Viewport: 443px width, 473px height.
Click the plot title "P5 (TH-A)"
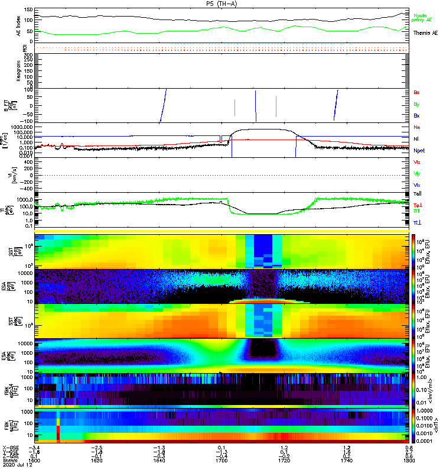[x=221, y=4]
